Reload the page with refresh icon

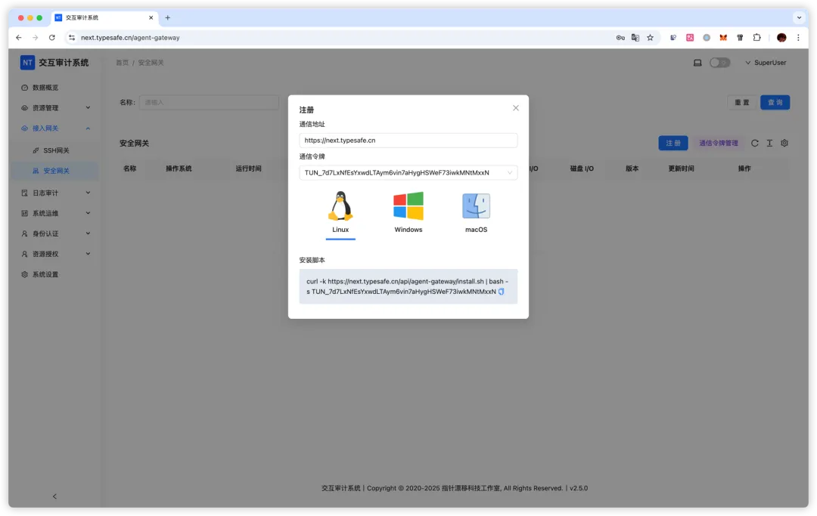point(51,38)
